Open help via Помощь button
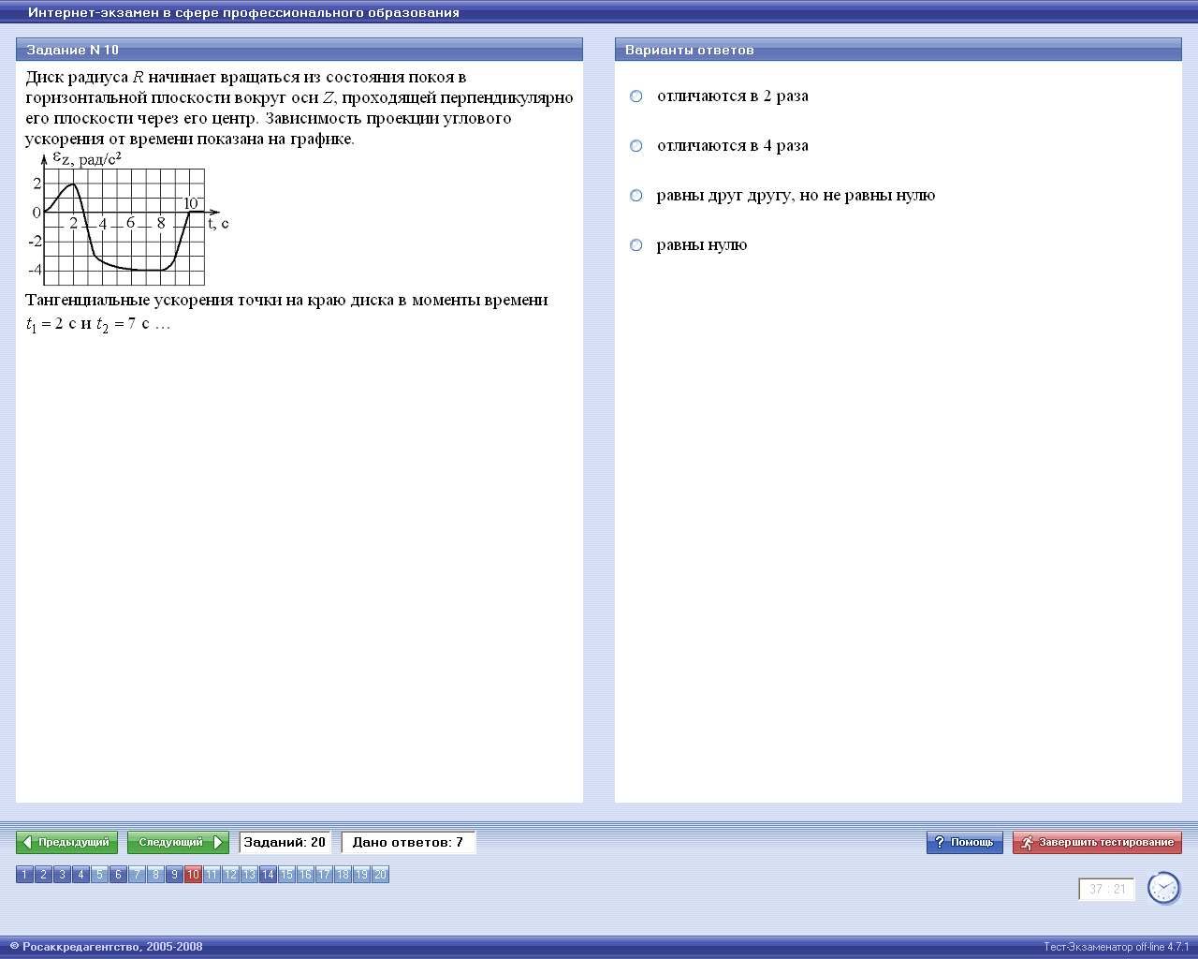This screenshot has width=1198, height=959. (965, 843)
